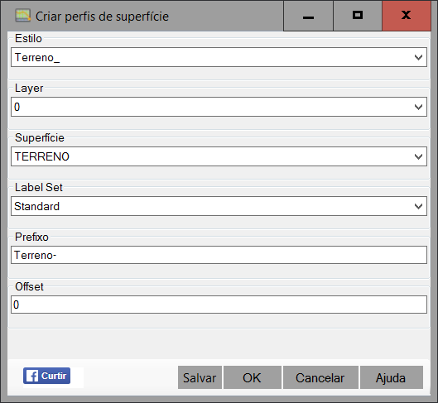The image size is (438, 403).
Task: Maximize the Criar perfis de superfície dialog
Action: coord(358,16)
